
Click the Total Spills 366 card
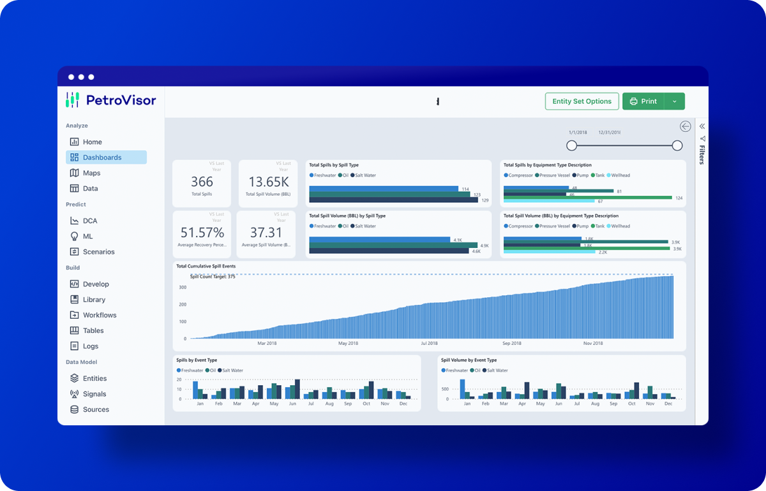202,184
